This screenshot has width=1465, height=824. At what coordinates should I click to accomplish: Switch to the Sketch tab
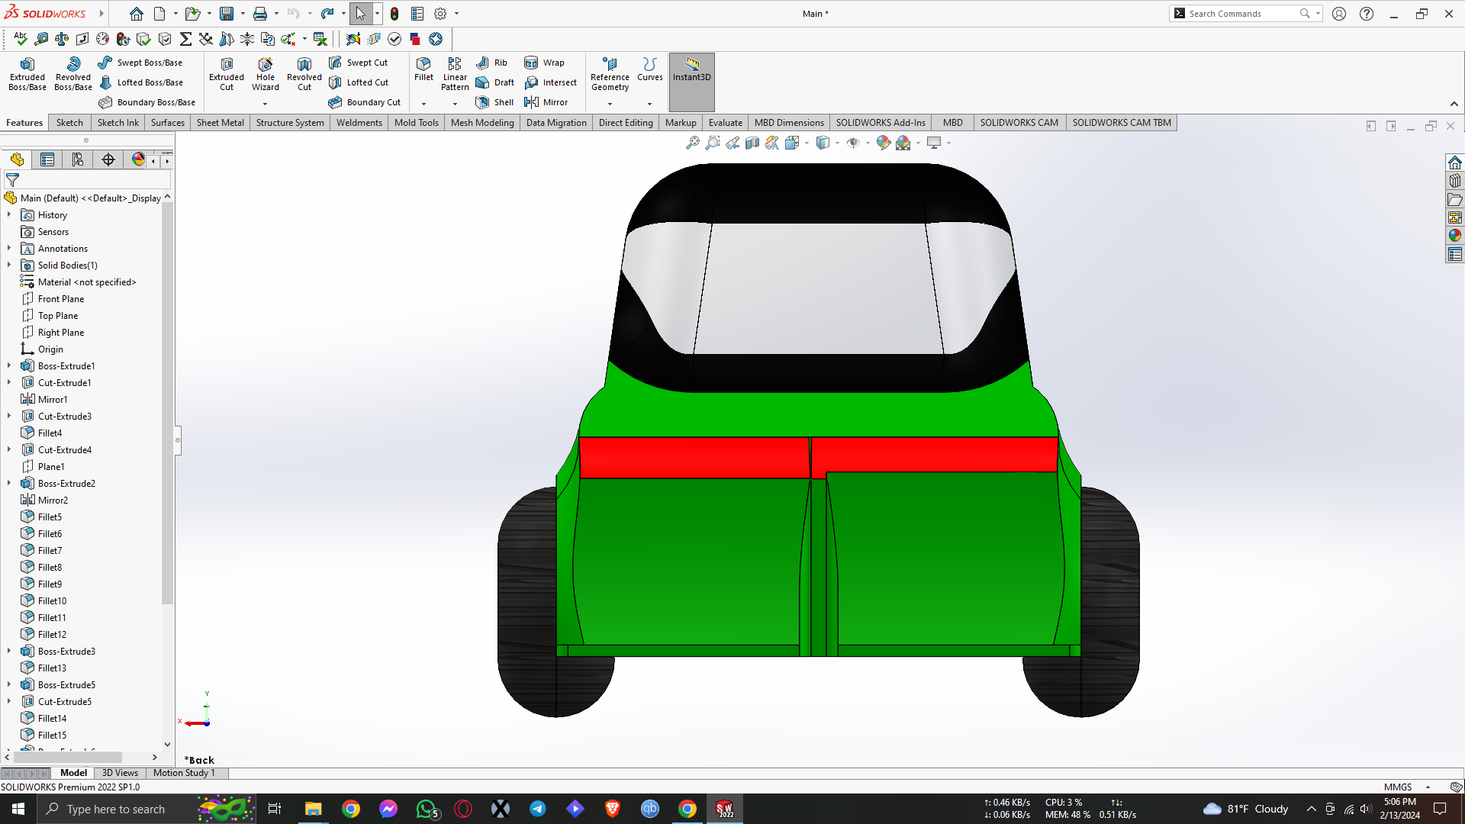69,123
